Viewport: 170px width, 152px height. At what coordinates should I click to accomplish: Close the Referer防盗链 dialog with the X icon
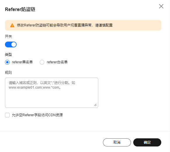tap(161, 6)
